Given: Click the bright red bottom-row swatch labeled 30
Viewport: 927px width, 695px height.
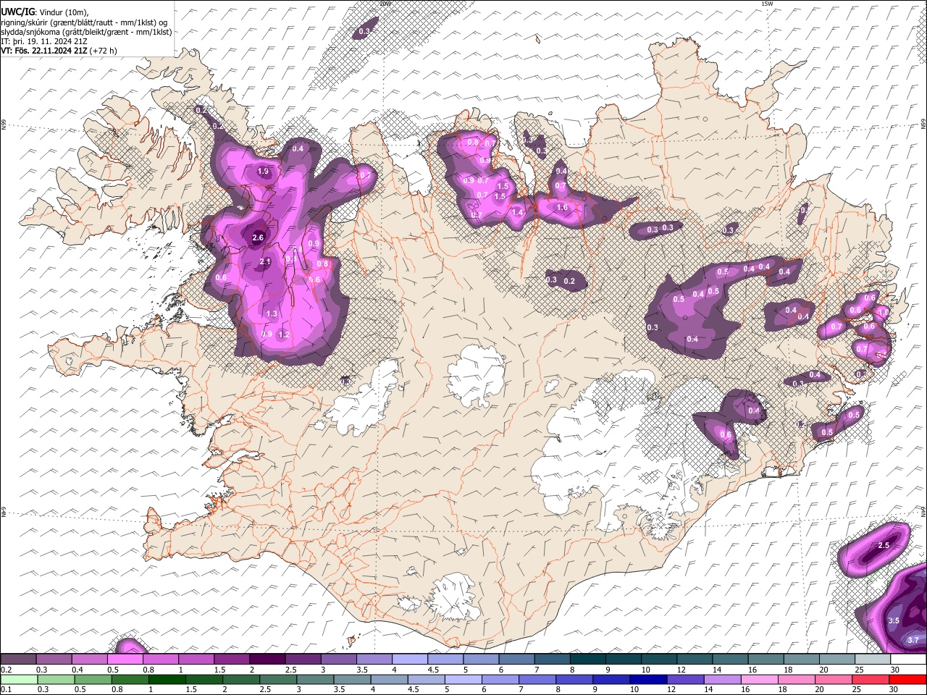Looking at the screenshot, I should click(x=908, y=680).
